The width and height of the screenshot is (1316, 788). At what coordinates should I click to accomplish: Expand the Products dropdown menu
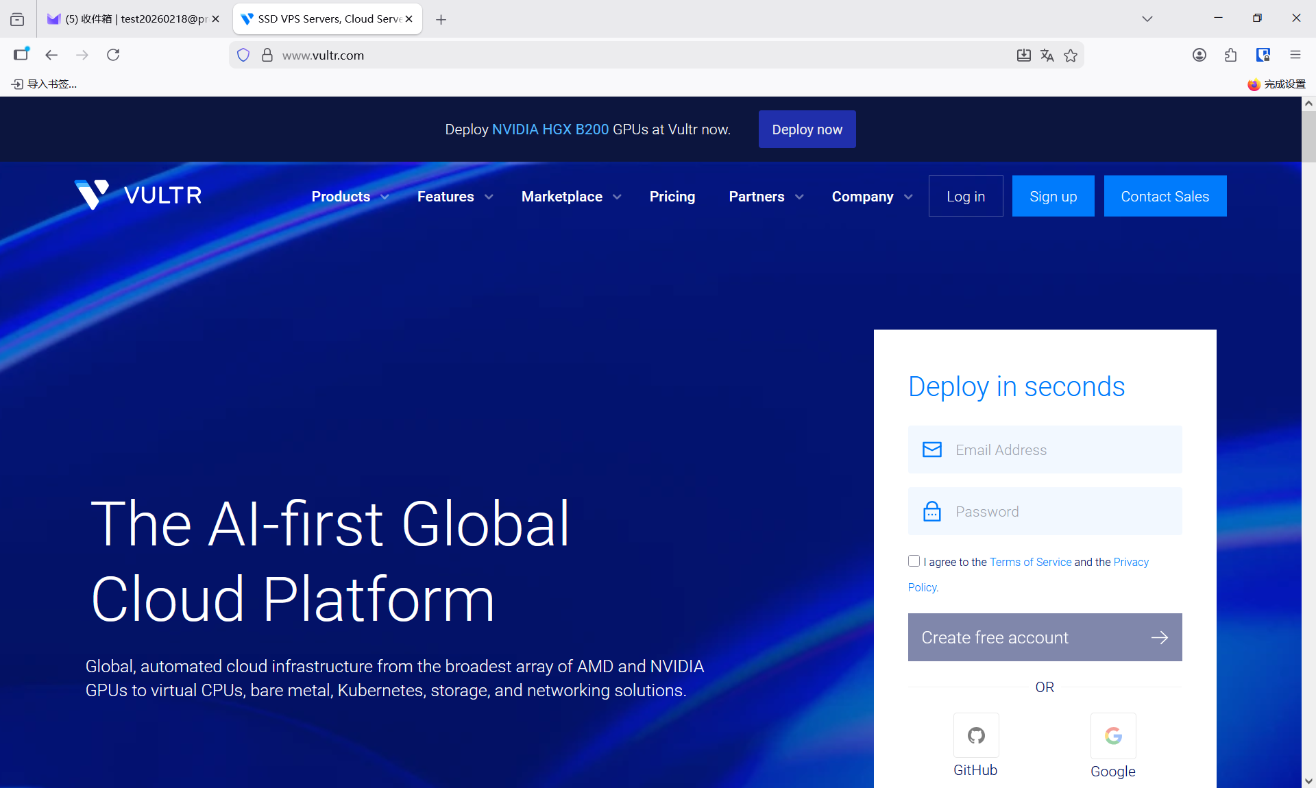click(350, 197)
